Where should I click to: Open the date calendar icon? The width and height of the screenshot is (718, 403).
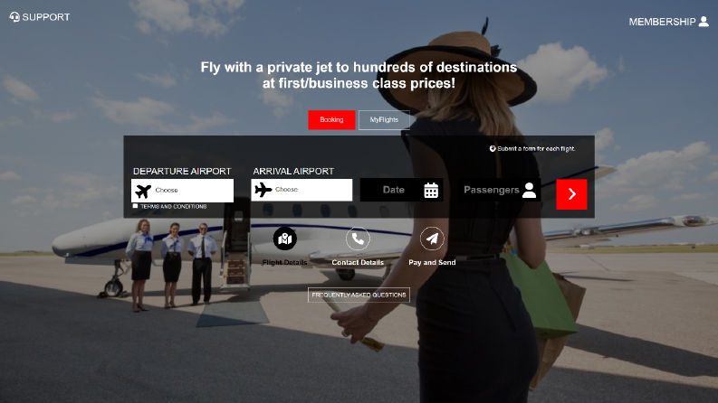[431, 190]
